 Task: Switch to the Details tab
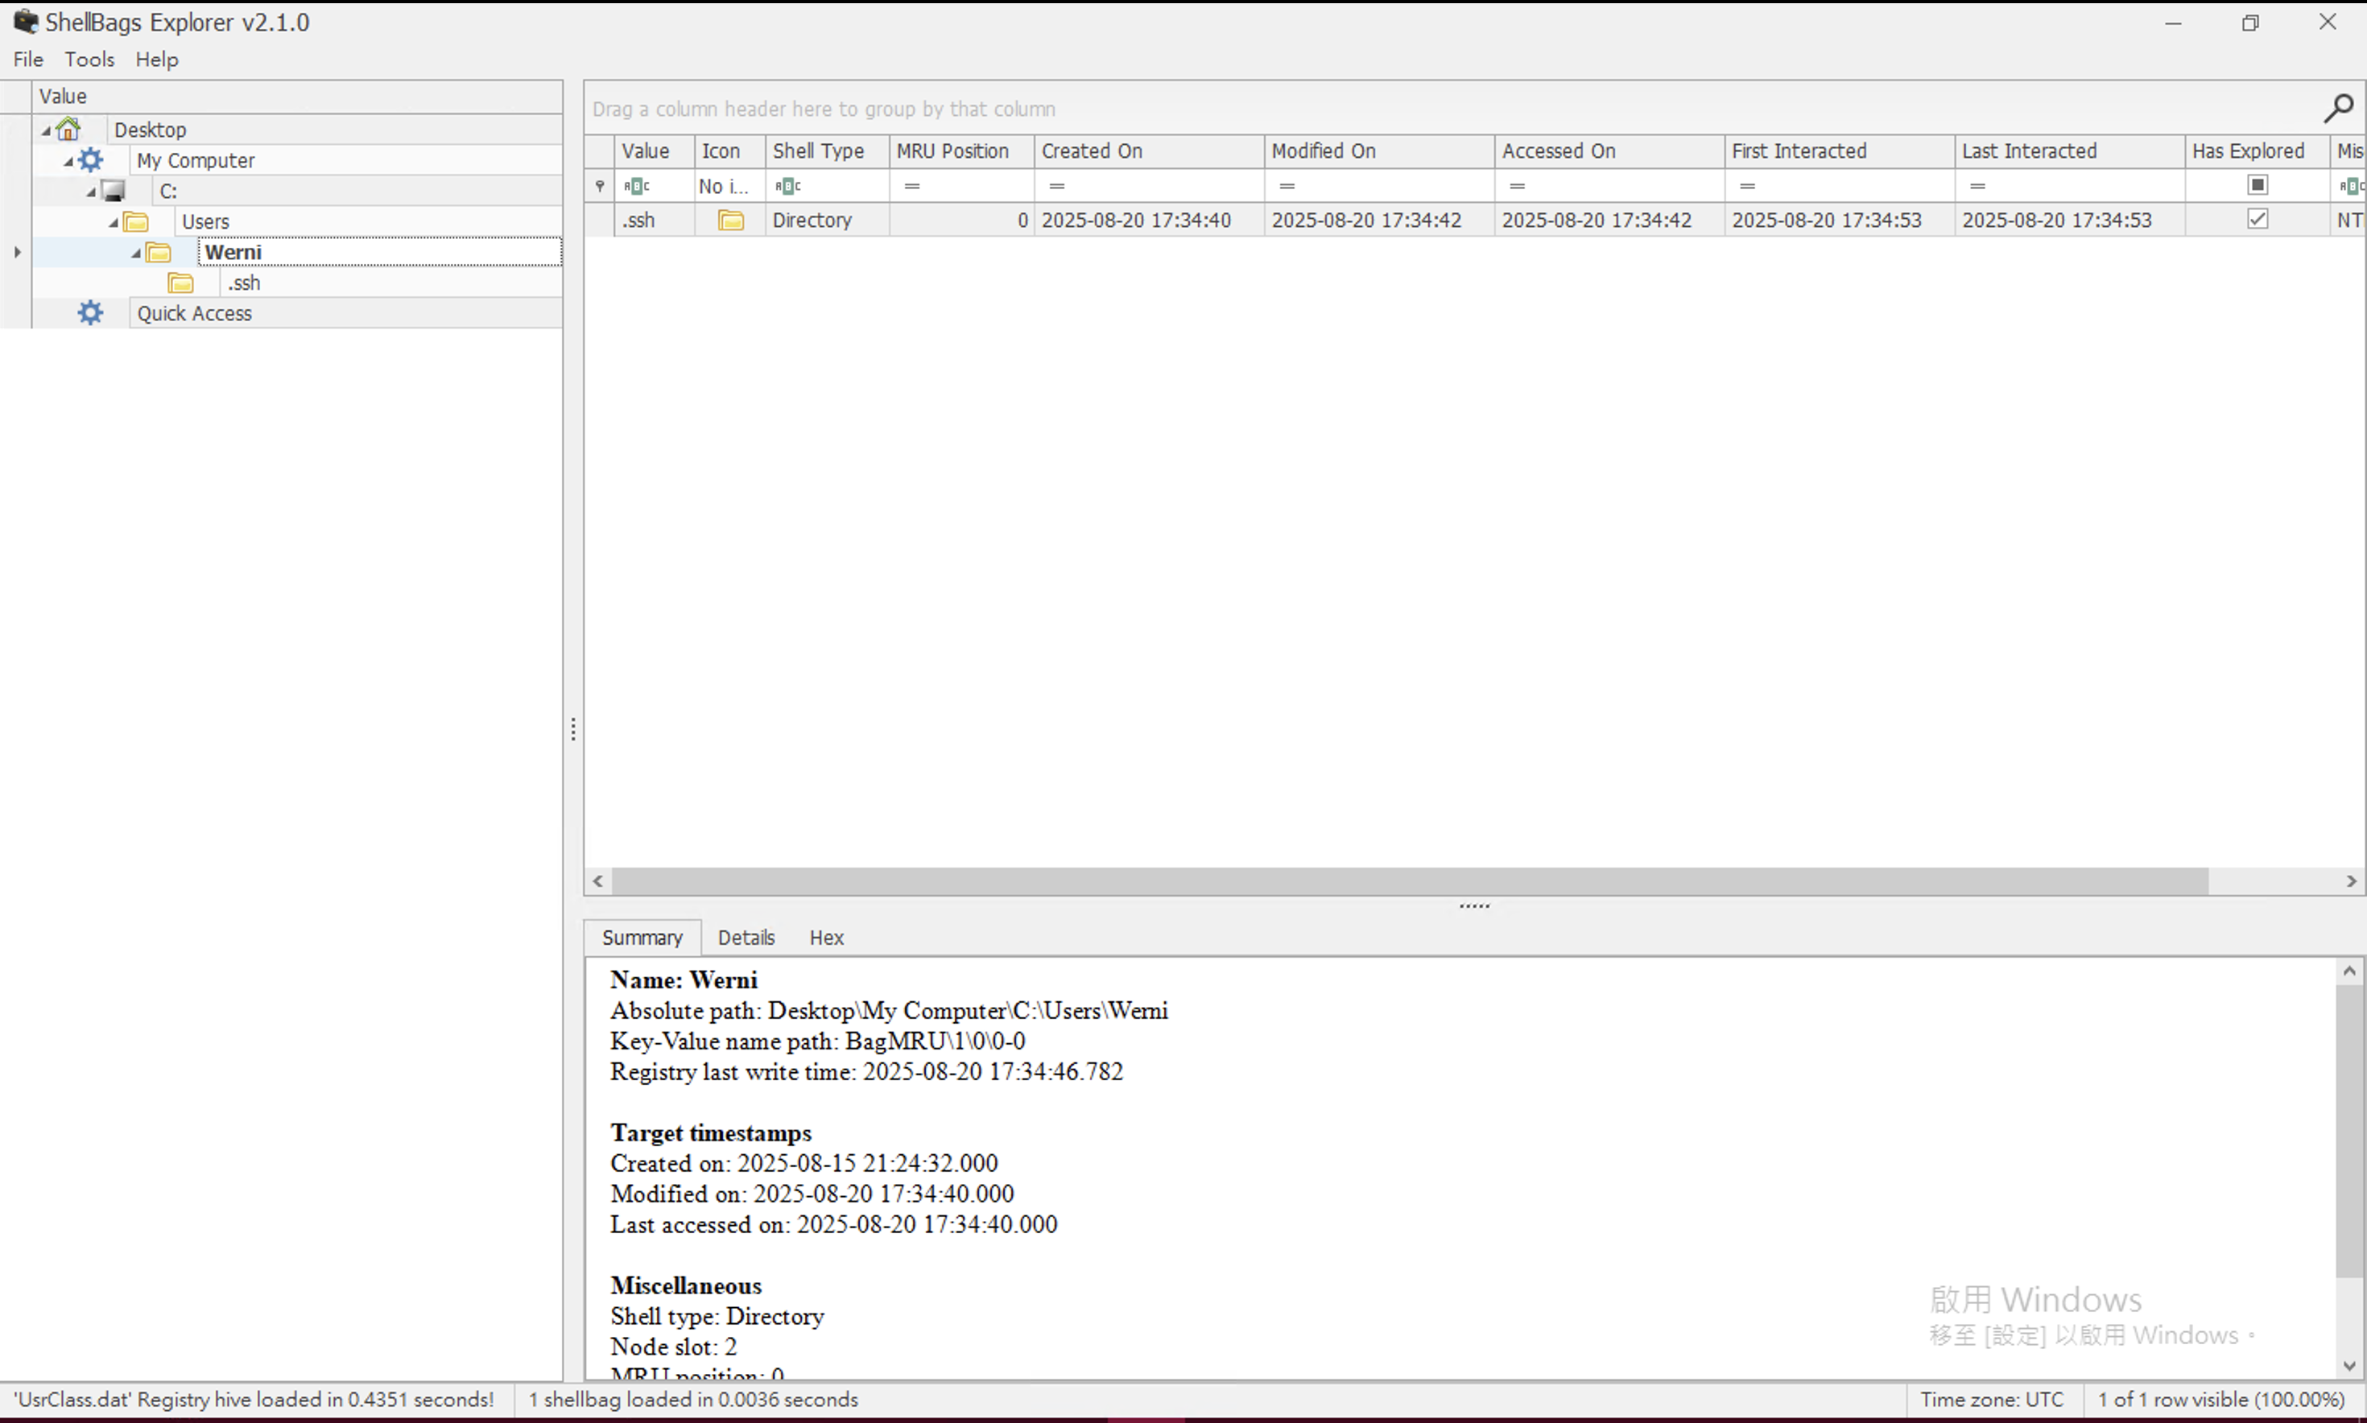coord(746,938)
